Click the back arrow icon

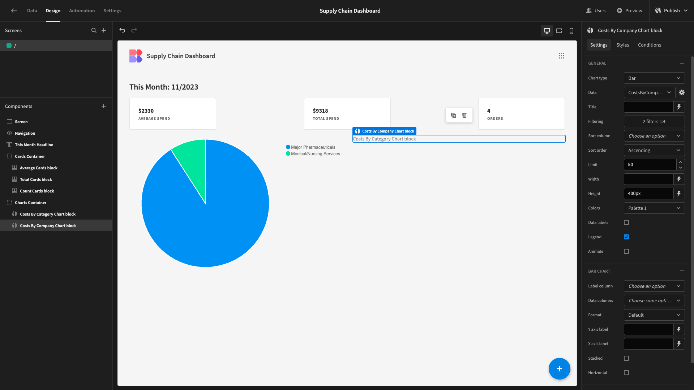tap(14, 11)
